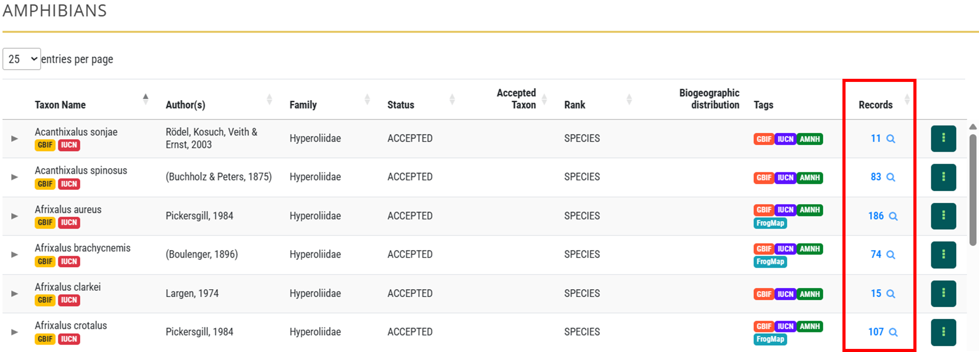Sort table by Records column
The height and width of the screenshot is (352, 979).
875,105
